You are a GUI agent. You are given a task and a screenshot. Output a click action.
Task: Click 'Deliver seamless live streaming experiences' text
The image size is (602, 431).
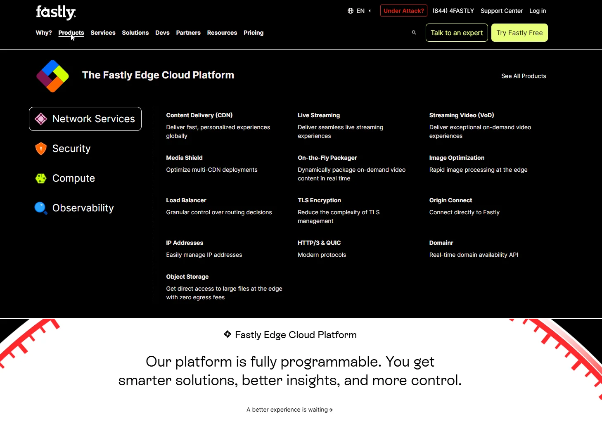click(x=341, y=132)
